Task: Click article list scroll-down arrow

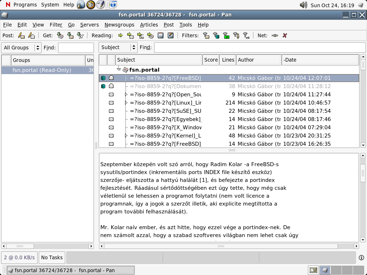Action: point(363,145)
